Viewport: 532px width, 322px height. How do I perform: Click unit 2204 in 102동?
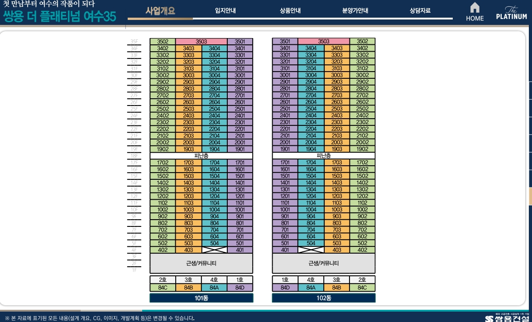tap(311, 129)
